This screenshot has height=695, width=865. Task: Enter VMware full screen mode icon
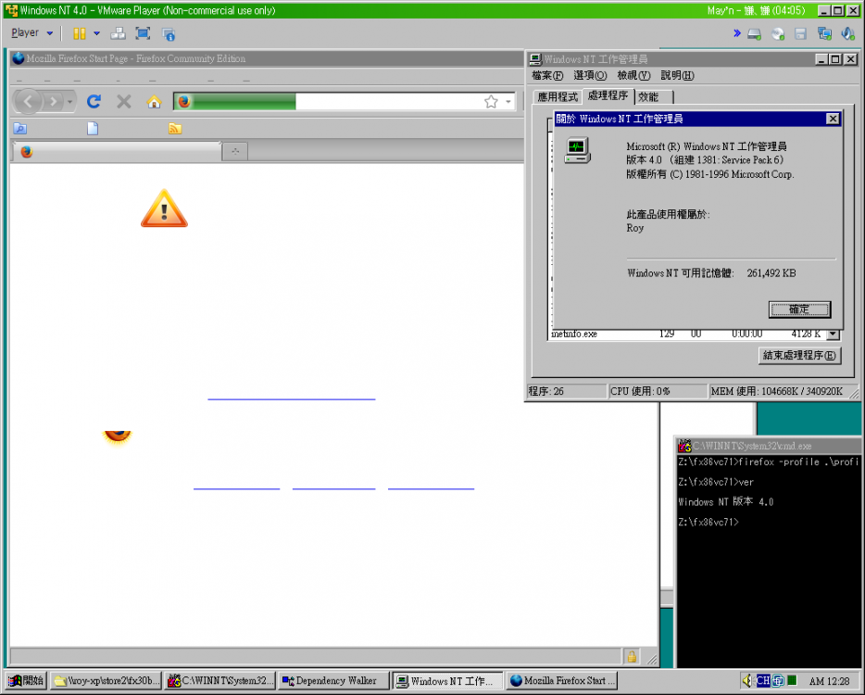point(143,33)
